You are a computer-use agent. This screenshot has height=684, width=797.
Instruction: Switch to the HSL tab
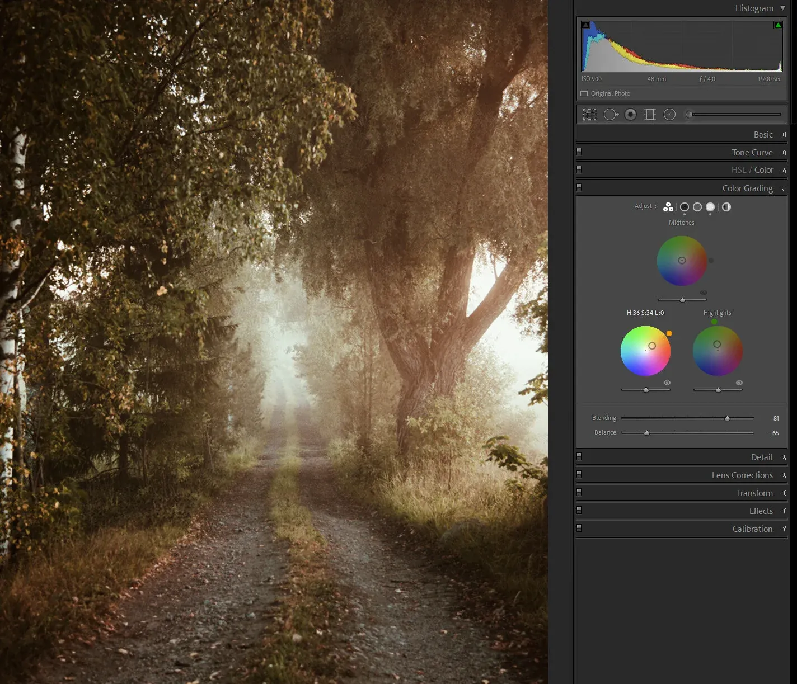click(x=738, y=170)
